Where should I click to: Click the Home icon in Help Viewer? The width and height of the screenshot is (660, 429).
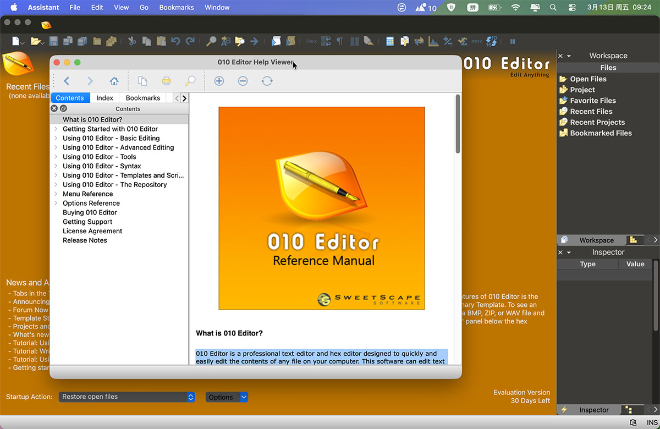114,81
